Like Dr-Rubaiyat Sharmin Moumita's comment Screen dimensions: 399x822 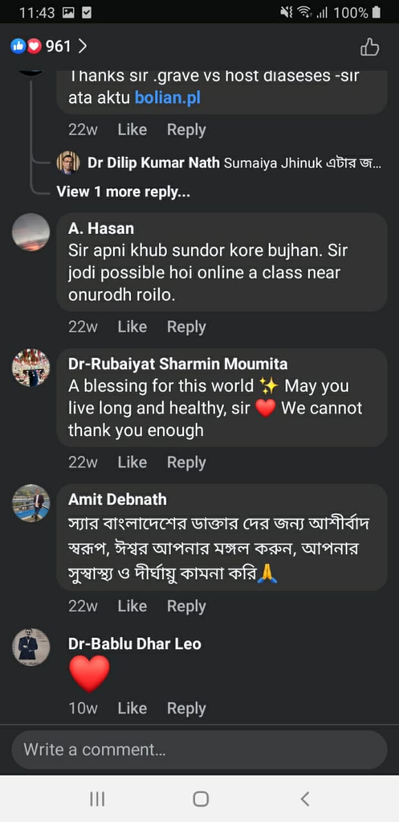click(x=132, y=462)
